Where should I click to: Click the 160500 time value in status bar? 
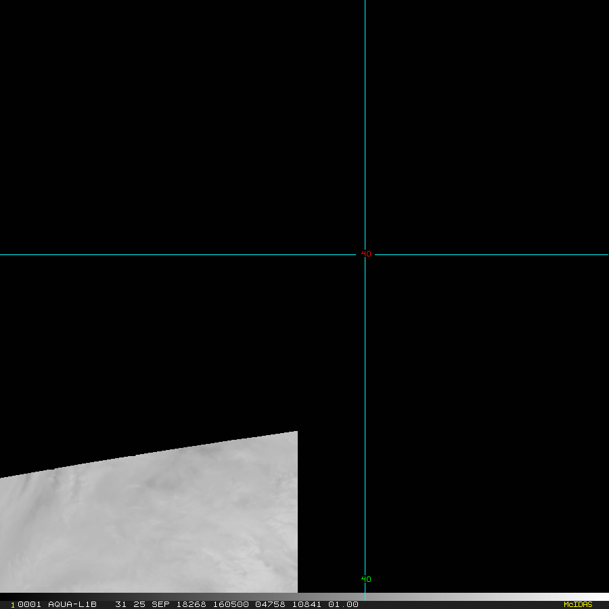click(229, 605)
